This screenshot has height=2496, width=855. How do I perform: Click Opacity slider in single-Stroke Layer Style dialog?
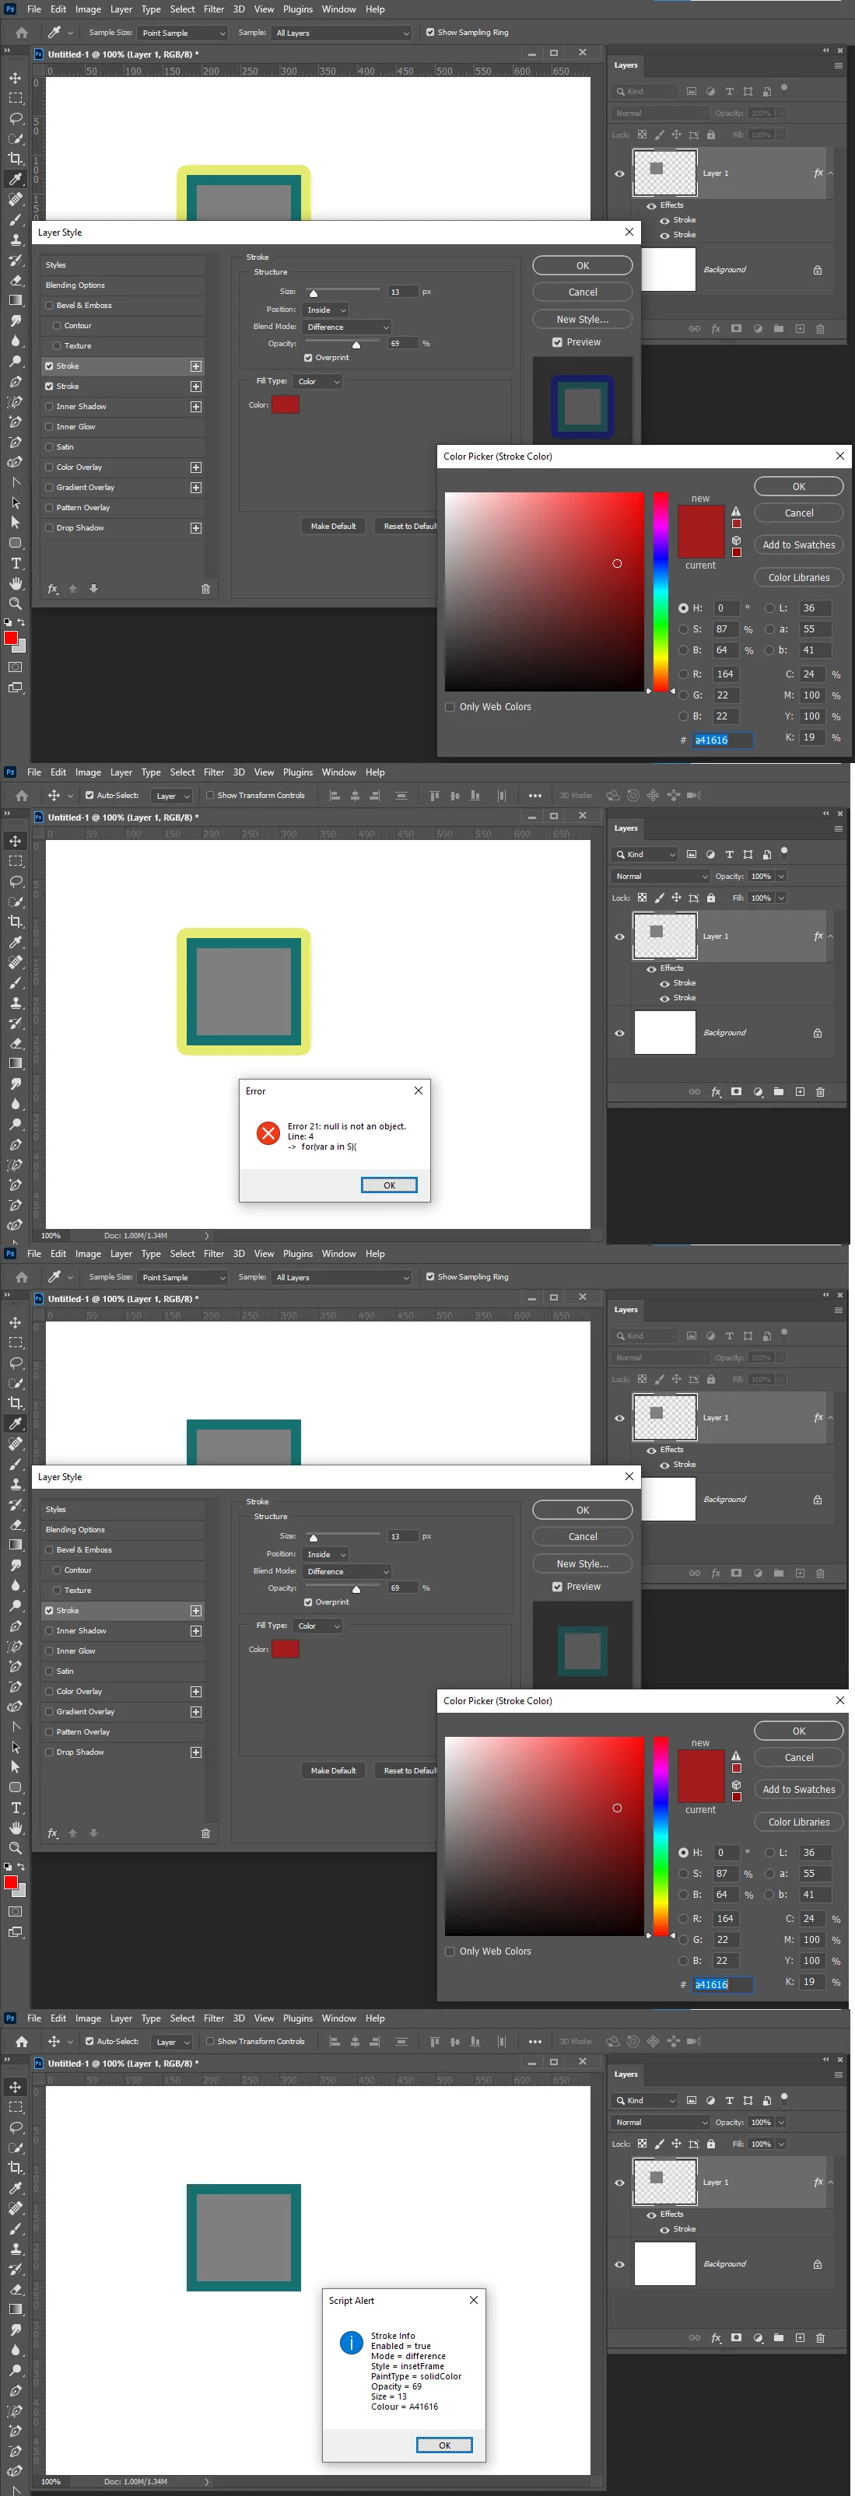[x=342, y=1588]
